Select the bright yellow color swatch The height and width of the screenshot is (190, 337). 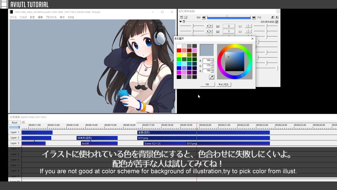179,55
